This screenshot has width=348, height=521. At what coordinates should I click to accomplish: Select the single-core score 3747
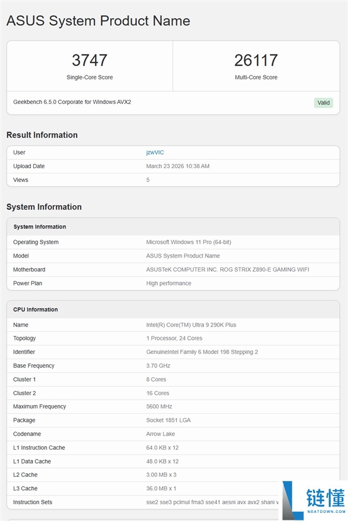(x=90, y=60)
